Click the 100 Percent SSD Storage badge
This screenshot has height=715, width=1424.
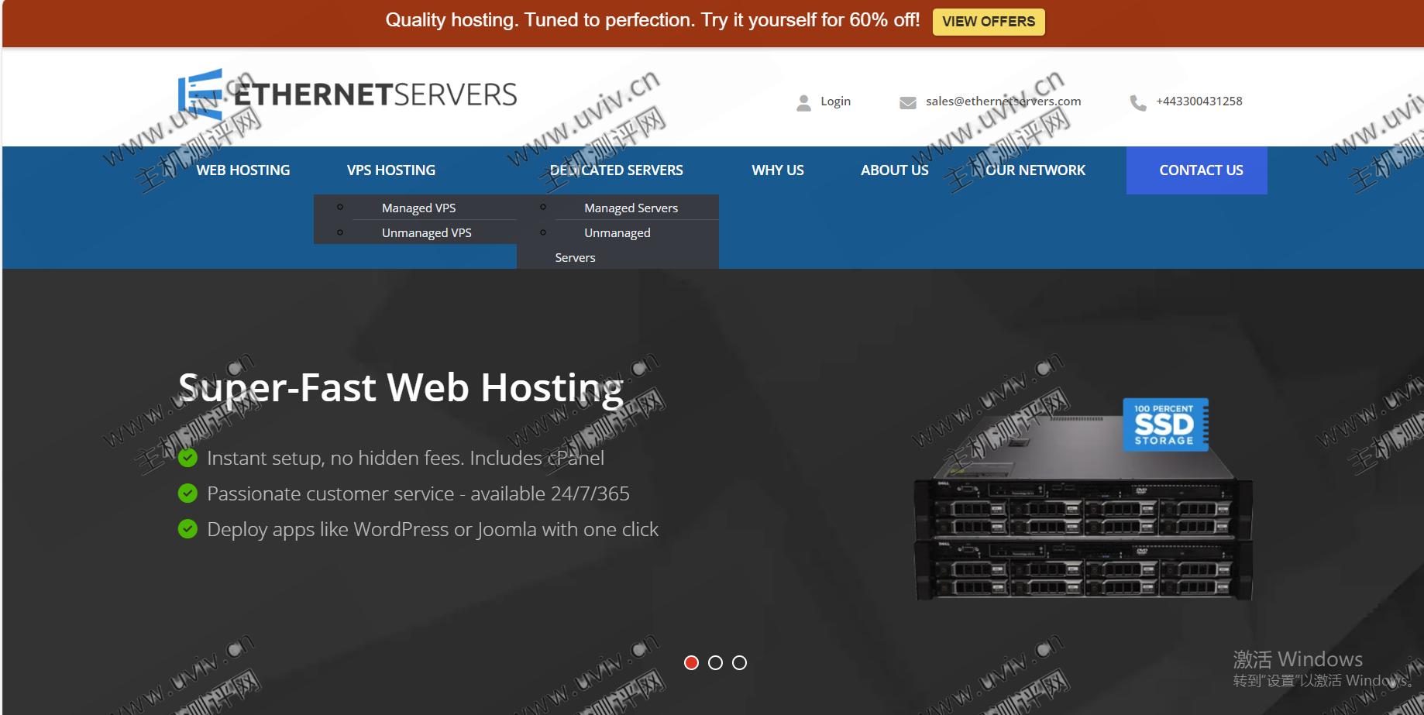click(1164, 425)
